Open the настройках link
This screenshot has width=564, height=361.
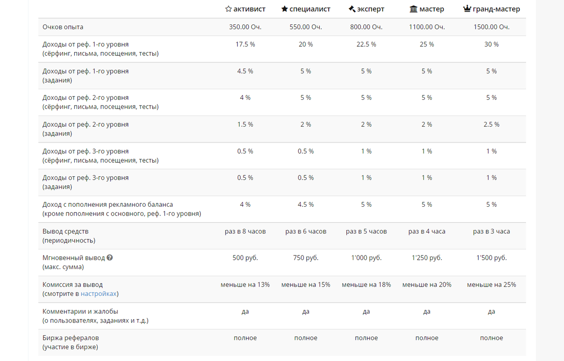tap(99, 294)
